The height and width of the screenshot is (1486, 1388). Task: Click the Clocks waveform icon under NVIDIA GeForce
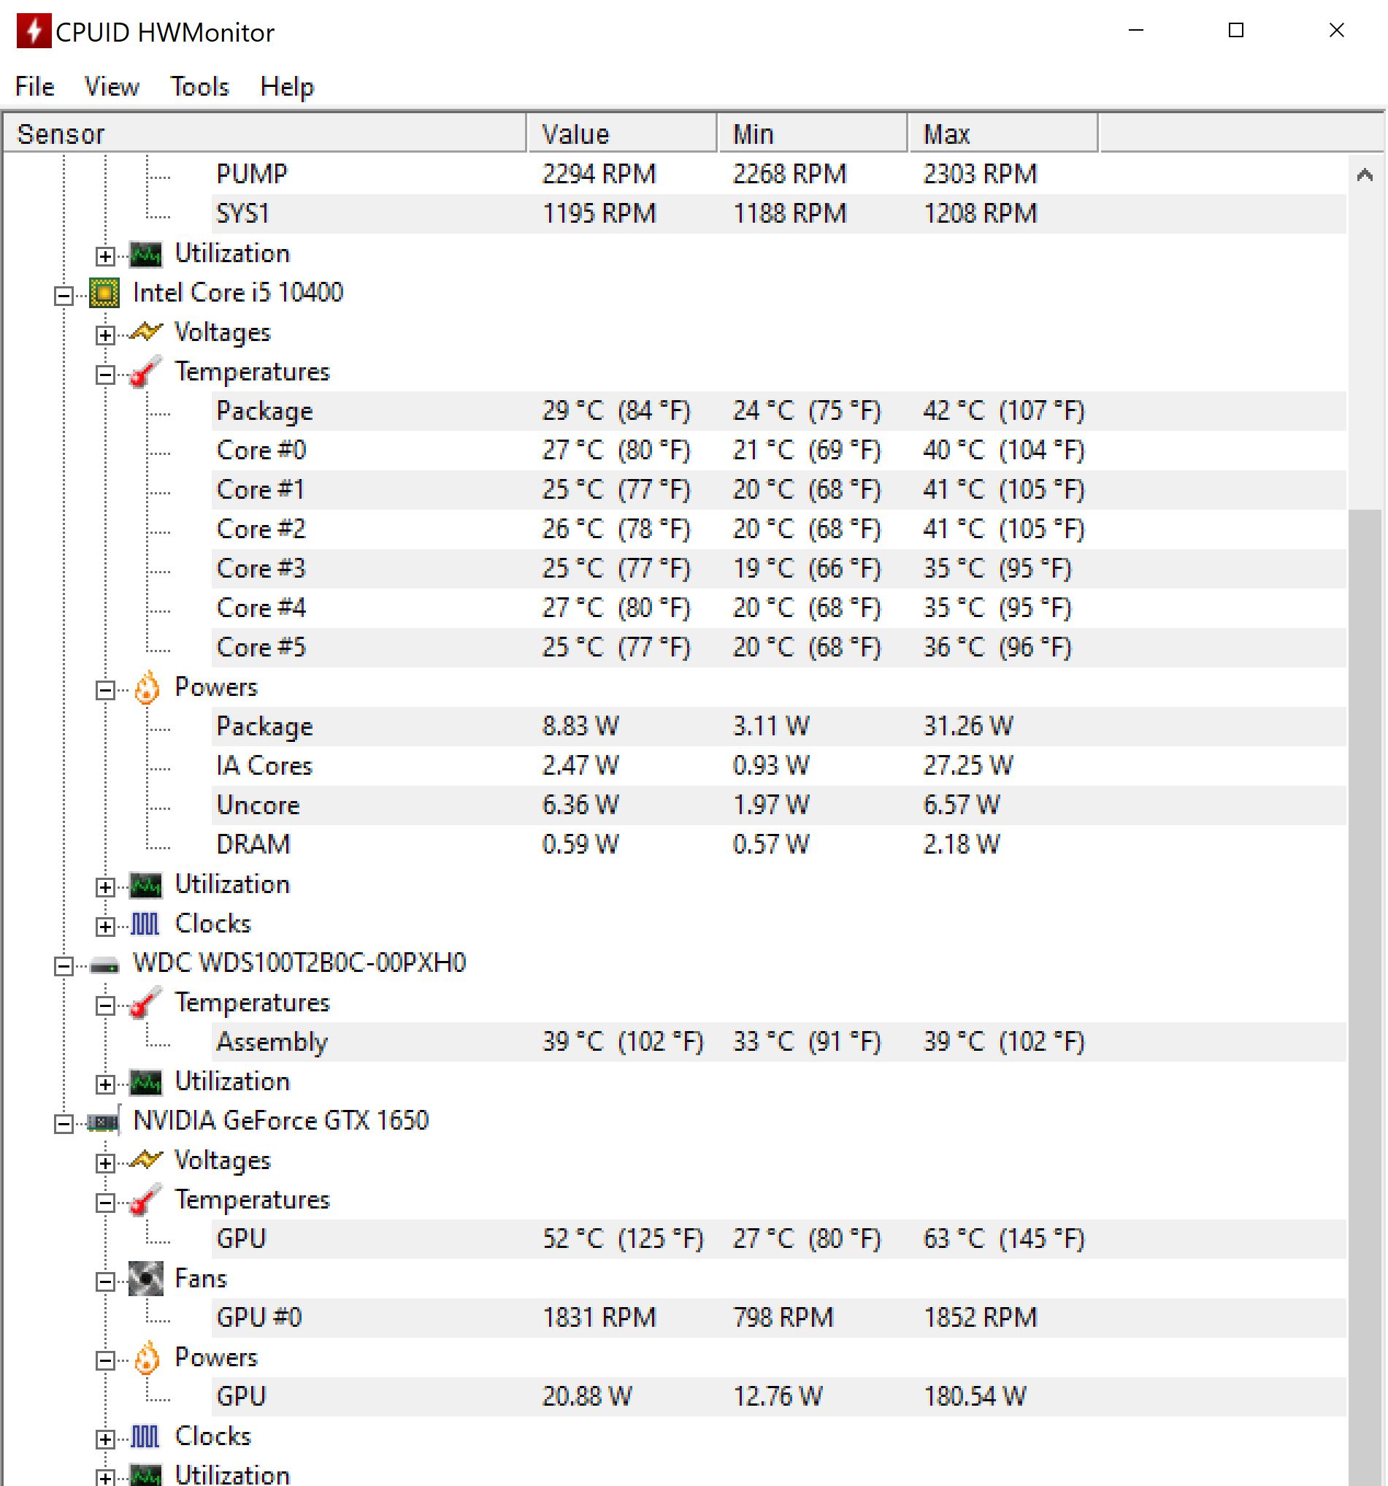click(x=145, y=1436)
